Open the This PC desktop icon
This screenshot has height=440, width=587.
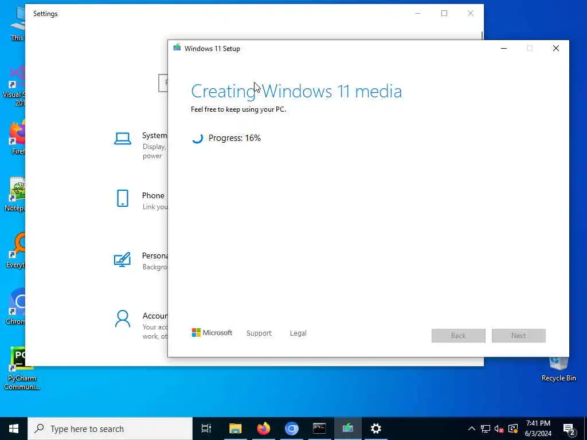17,22
